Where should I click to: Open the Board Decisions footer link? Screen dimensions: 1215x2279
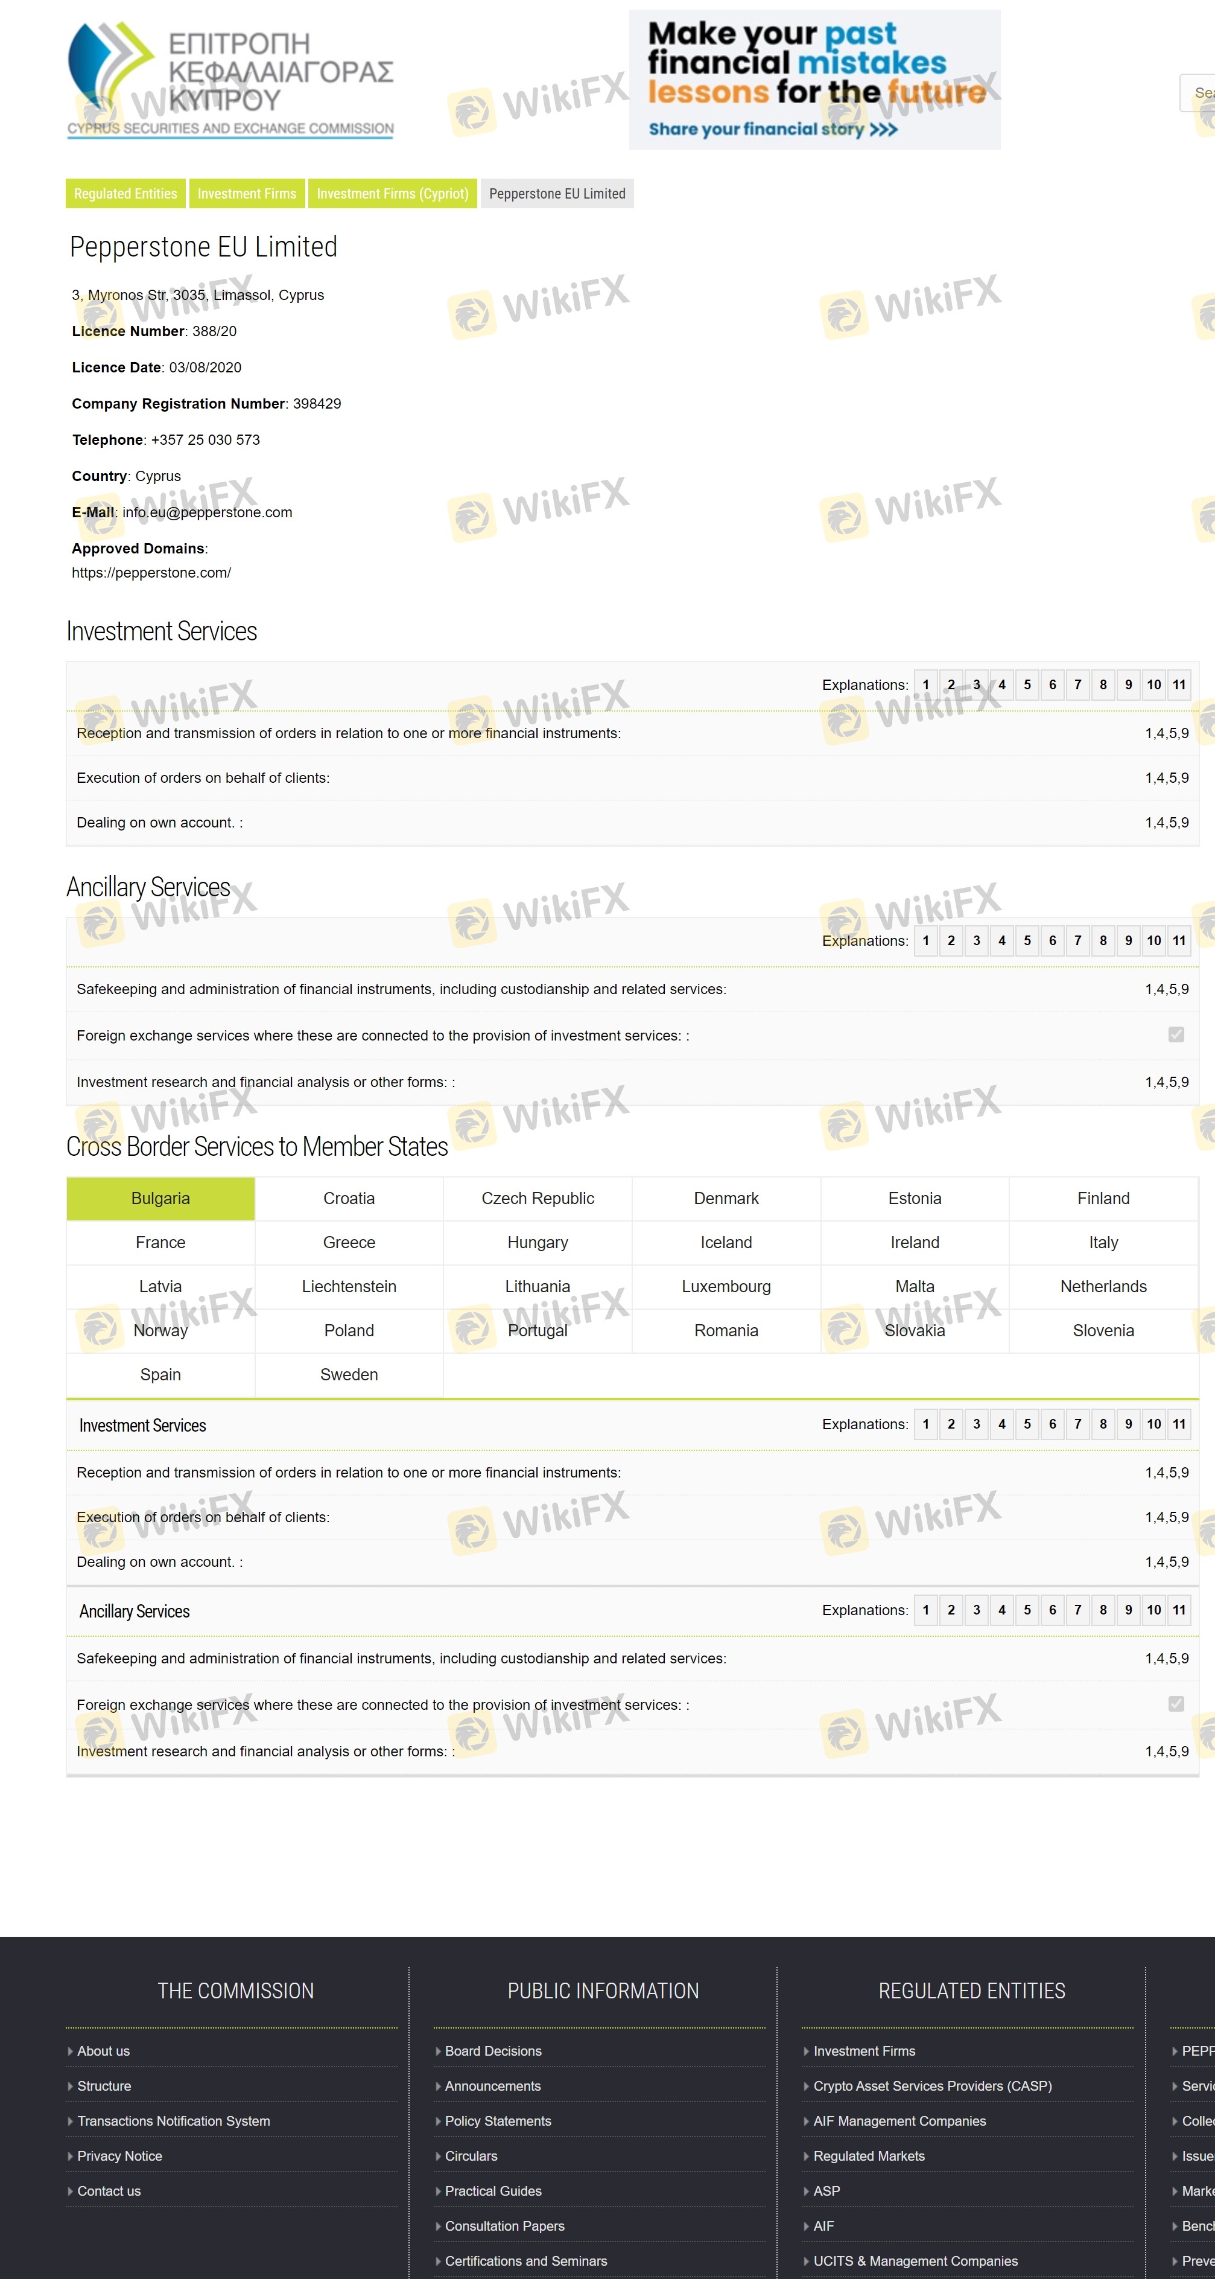tap(492, 2051)
